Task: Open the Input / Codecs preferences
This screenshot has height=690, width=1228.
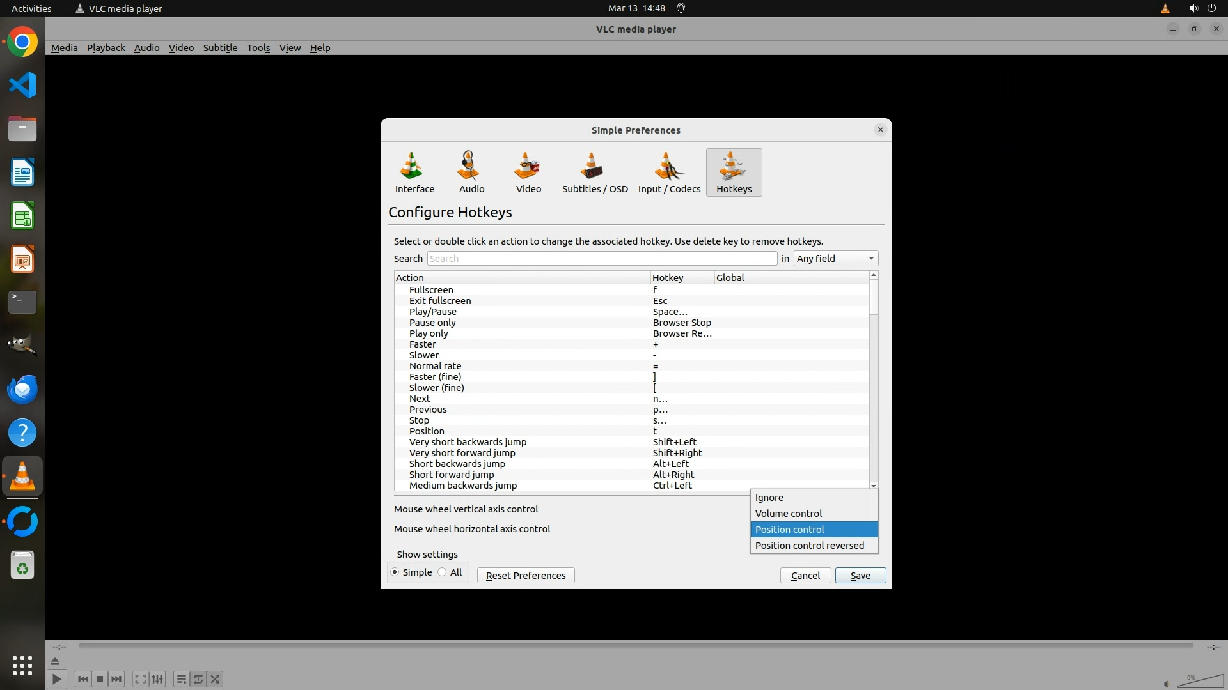Action: point(669,172)
